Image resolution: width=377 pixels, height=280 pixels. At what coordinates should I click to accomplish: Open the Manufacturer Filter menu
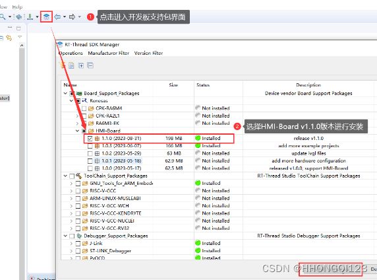[109, 53]
